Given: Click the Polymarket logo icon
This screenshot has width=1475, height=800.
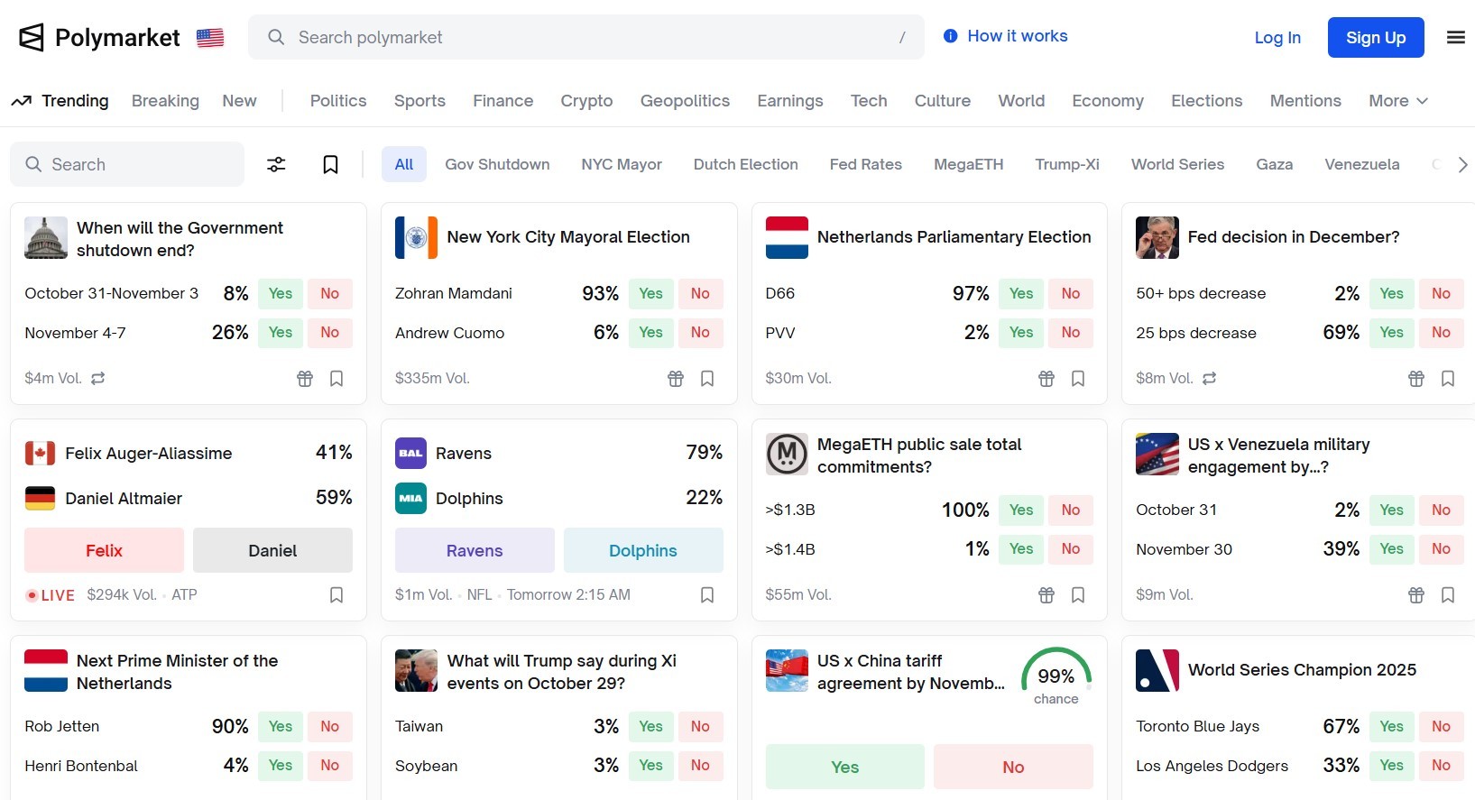Looking at the screenshot, I should (32, 37).
